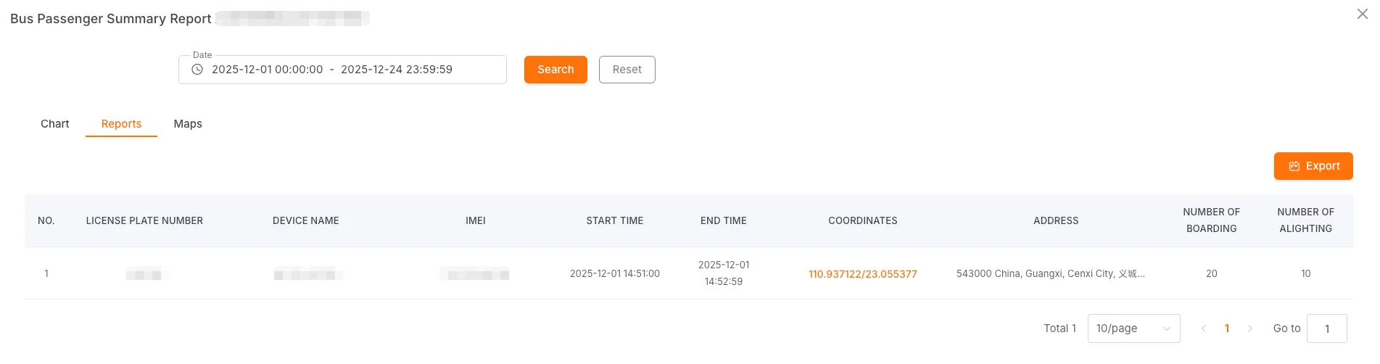The width and height of the screenshot is (1380, 364).
Task: Click the truncated address cell in row 1
Action: tap(1050, 273)
